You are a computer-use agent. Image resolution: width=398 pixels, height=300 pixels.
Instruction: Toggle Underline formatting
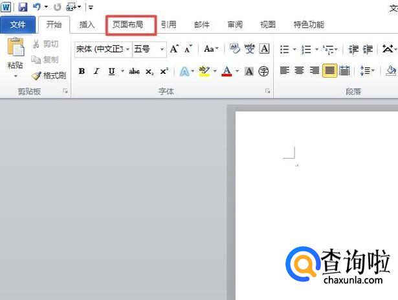click(112, 71)
